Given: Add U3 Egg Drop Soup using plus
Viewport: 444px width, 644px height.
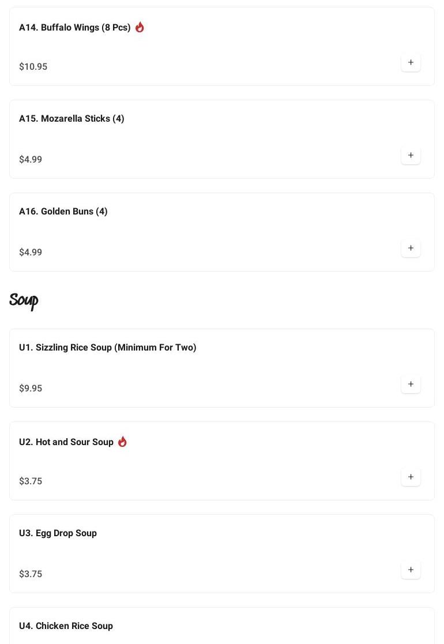Looking at the screenshot, I should (x=411, y=570).
